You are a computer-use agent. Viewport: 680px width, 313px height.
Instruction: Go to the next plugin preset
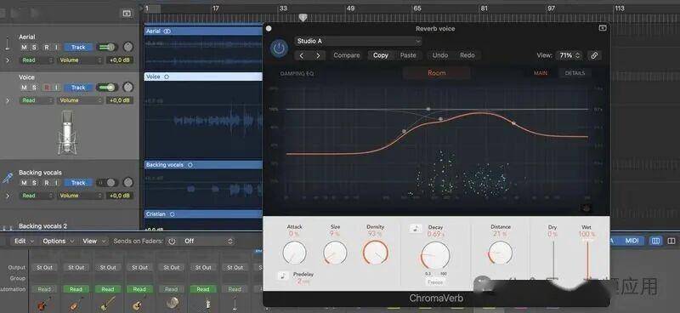[318, 55]
